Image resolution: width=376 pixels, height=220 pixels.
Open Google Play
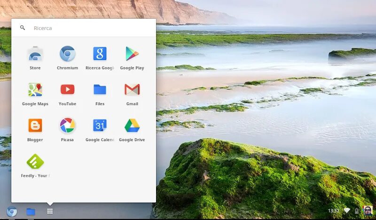pyautogui.click(x=132, y=53)
